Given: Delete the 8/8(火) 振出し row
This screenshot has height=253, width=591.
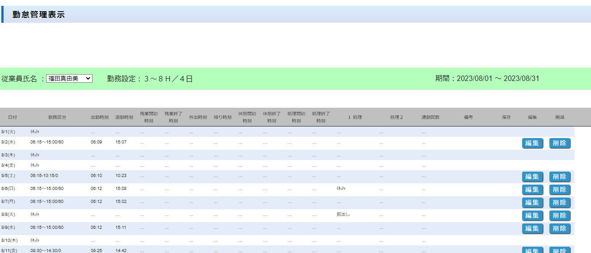Looking at the screenshot, I should tap(560, 215).
